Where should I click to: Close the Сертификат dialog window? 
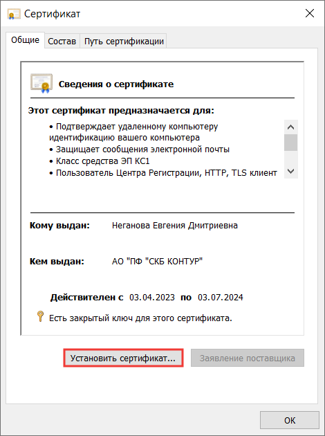click(310, 13)
